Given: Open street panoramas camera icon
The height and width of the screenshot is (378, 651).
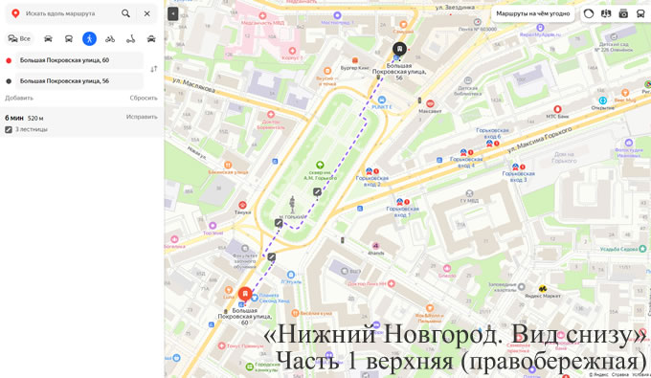Looking at the screenshot, I should tap(623, 13).
